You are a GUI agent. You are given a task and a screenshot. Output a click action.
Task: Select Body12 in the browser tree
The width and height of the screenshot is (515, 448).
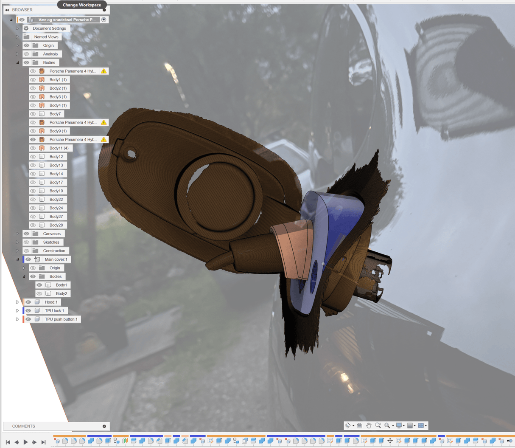56,157
